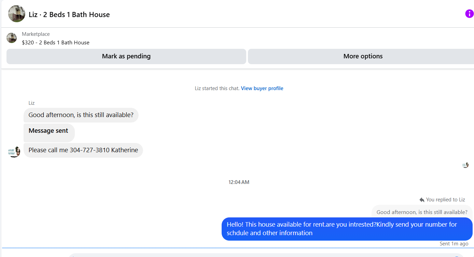Click the quoted reply preview bubble on the right
This screenshot has width=474, height=257.
pos(422,212)
